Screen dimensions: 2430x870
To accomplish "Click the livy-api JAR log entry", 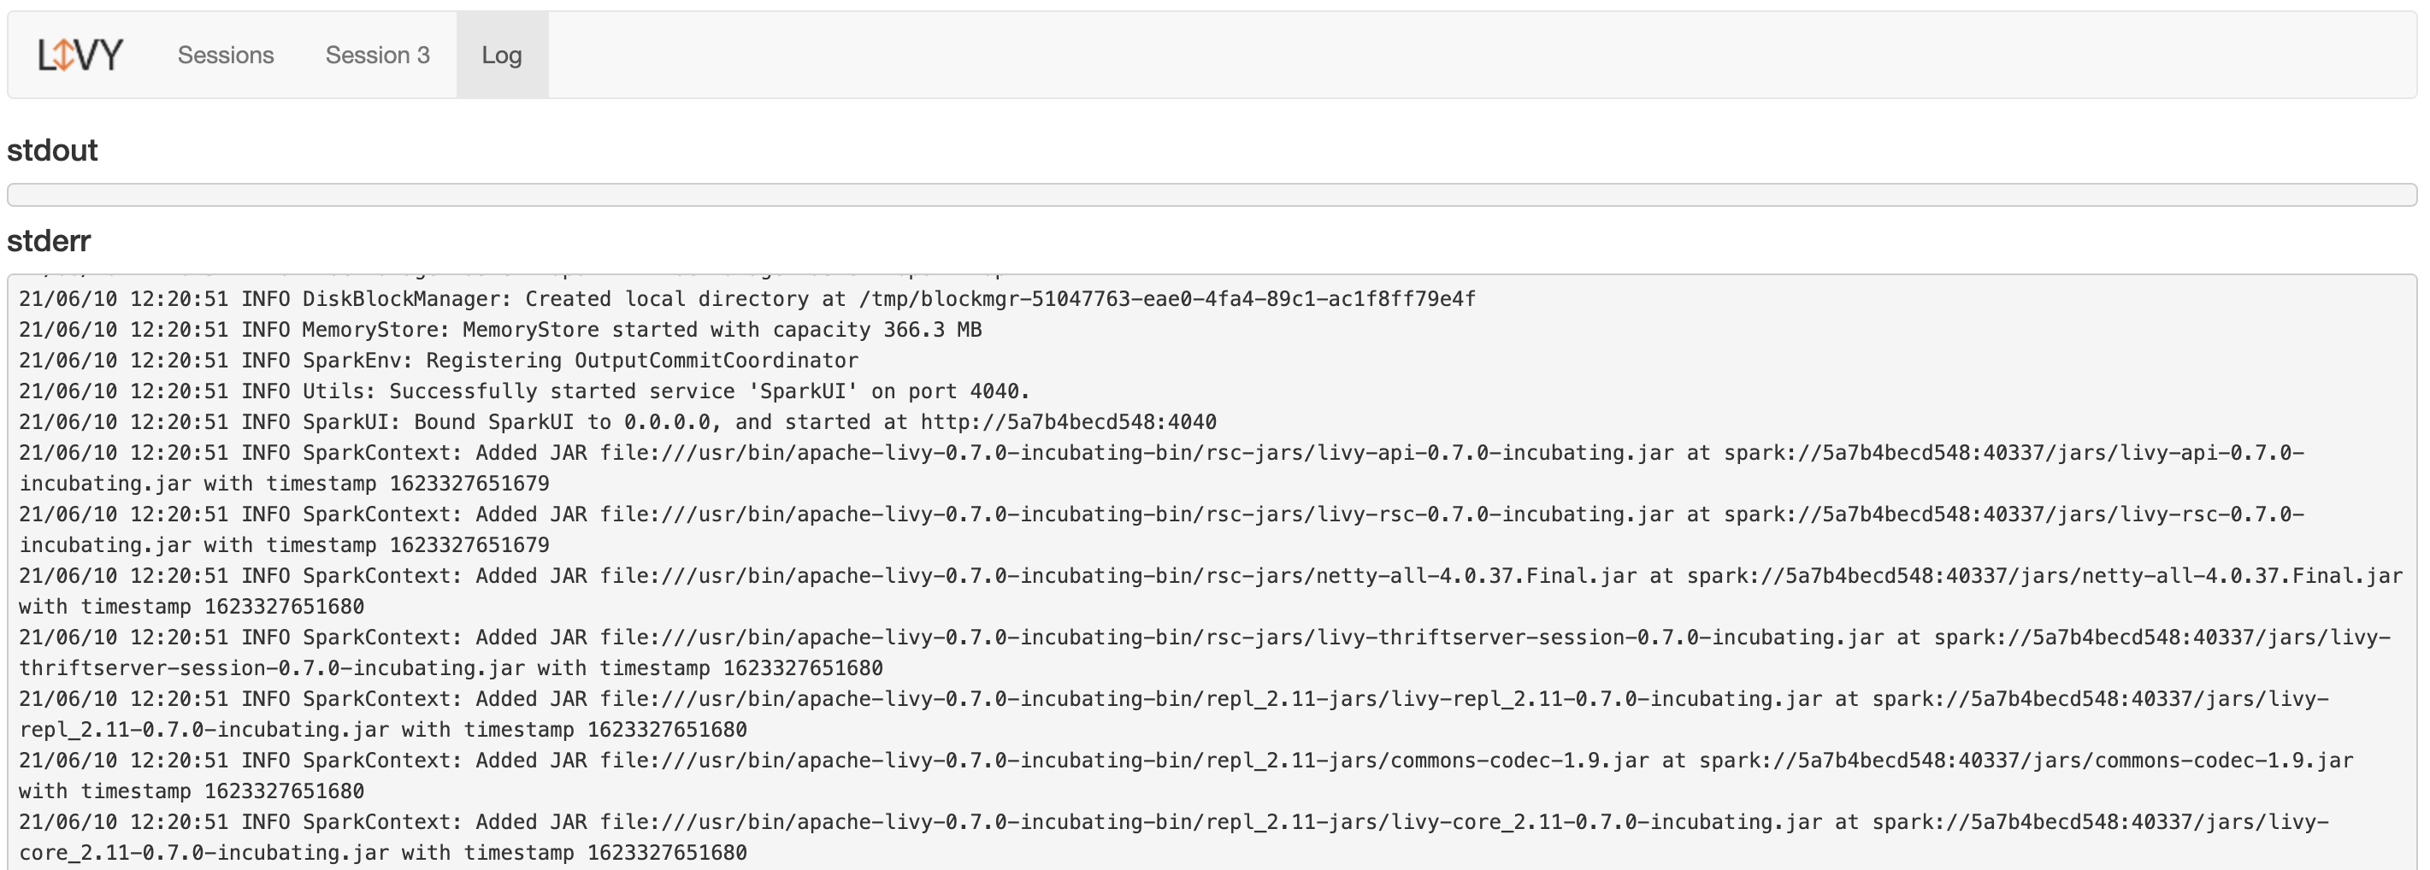I will click(x=1160, y=454).
